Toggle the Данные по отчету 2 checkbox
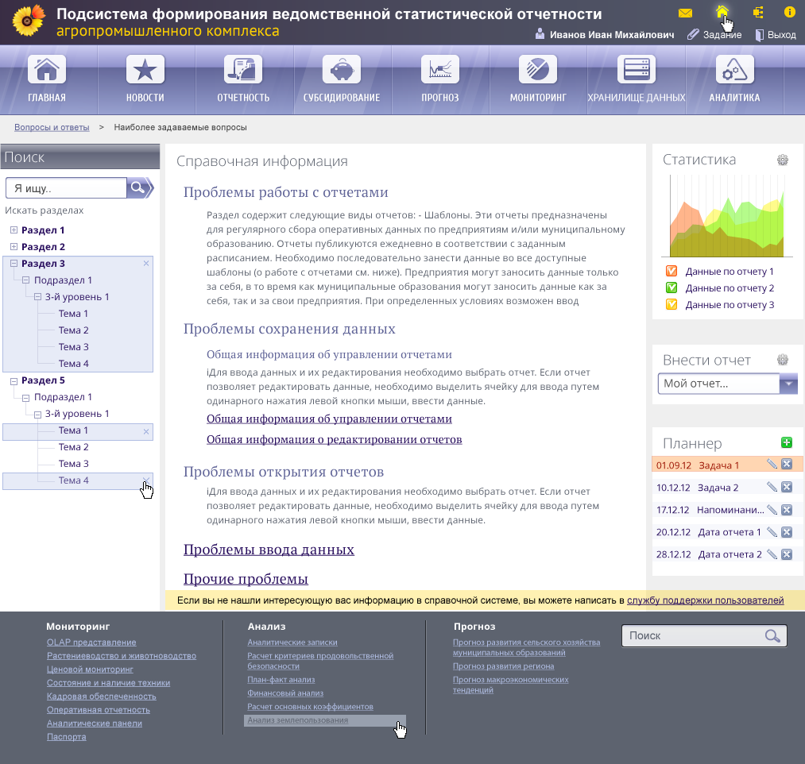Image resolution: width=805 pixels, height=764 pixels. [671, 287]
